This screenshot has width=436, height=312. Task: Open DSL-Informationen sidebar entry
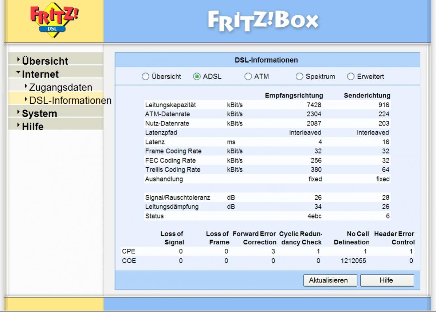point(70,100)
